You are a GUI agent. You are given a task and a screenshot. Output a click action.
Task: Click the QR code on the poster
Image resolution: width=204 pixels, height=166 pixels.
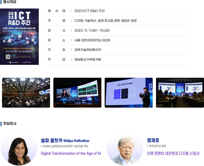click(x=8, y=57)
